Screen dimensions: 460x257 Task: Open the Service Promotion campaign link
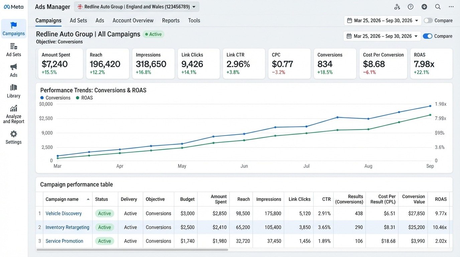pyautogui.click(x=64, y=241)
